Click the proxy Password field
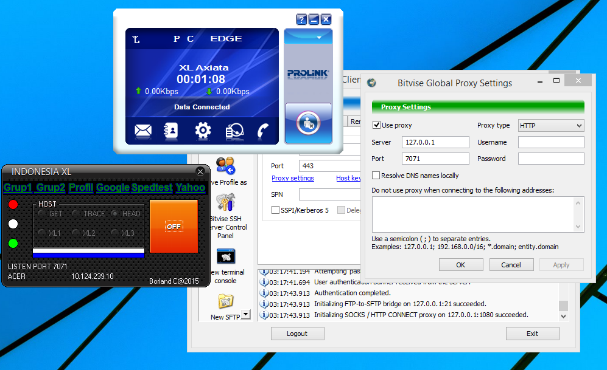Viewport: 607px width, 370px height. (551, 159)
